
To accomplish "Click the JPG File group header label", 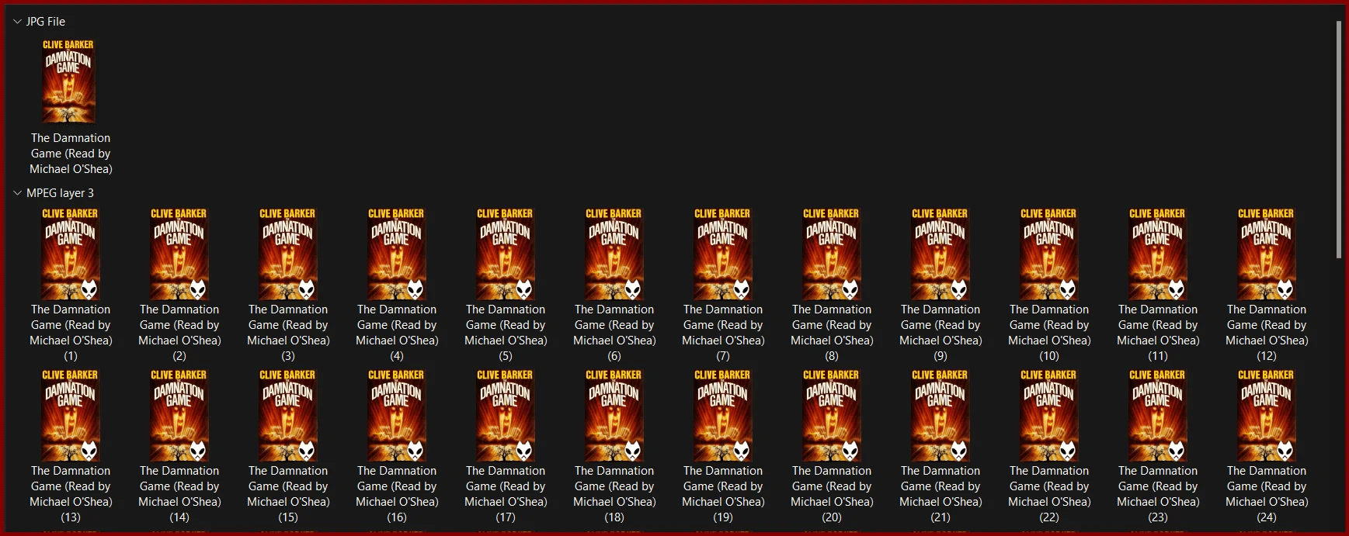I will [46, 22].
